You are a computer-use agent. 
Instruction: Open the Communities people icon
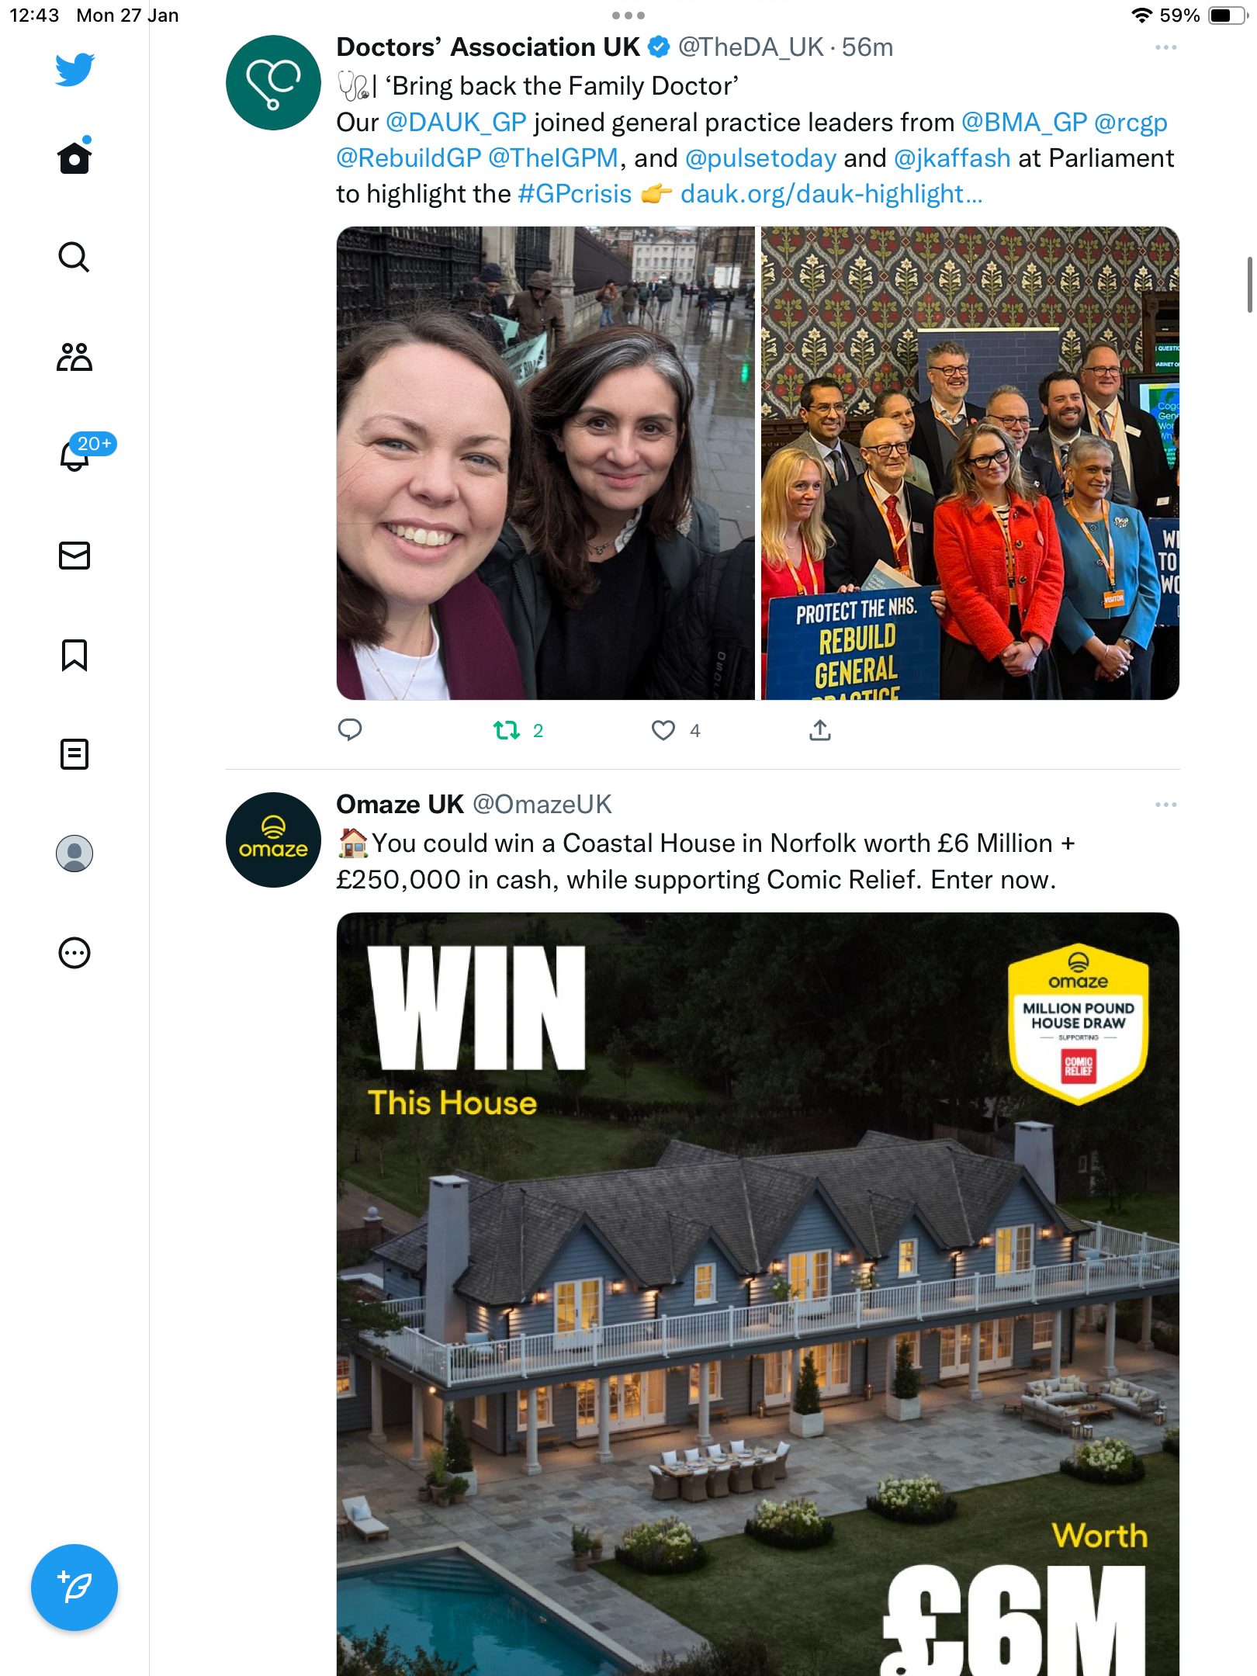tap(74, 357)
